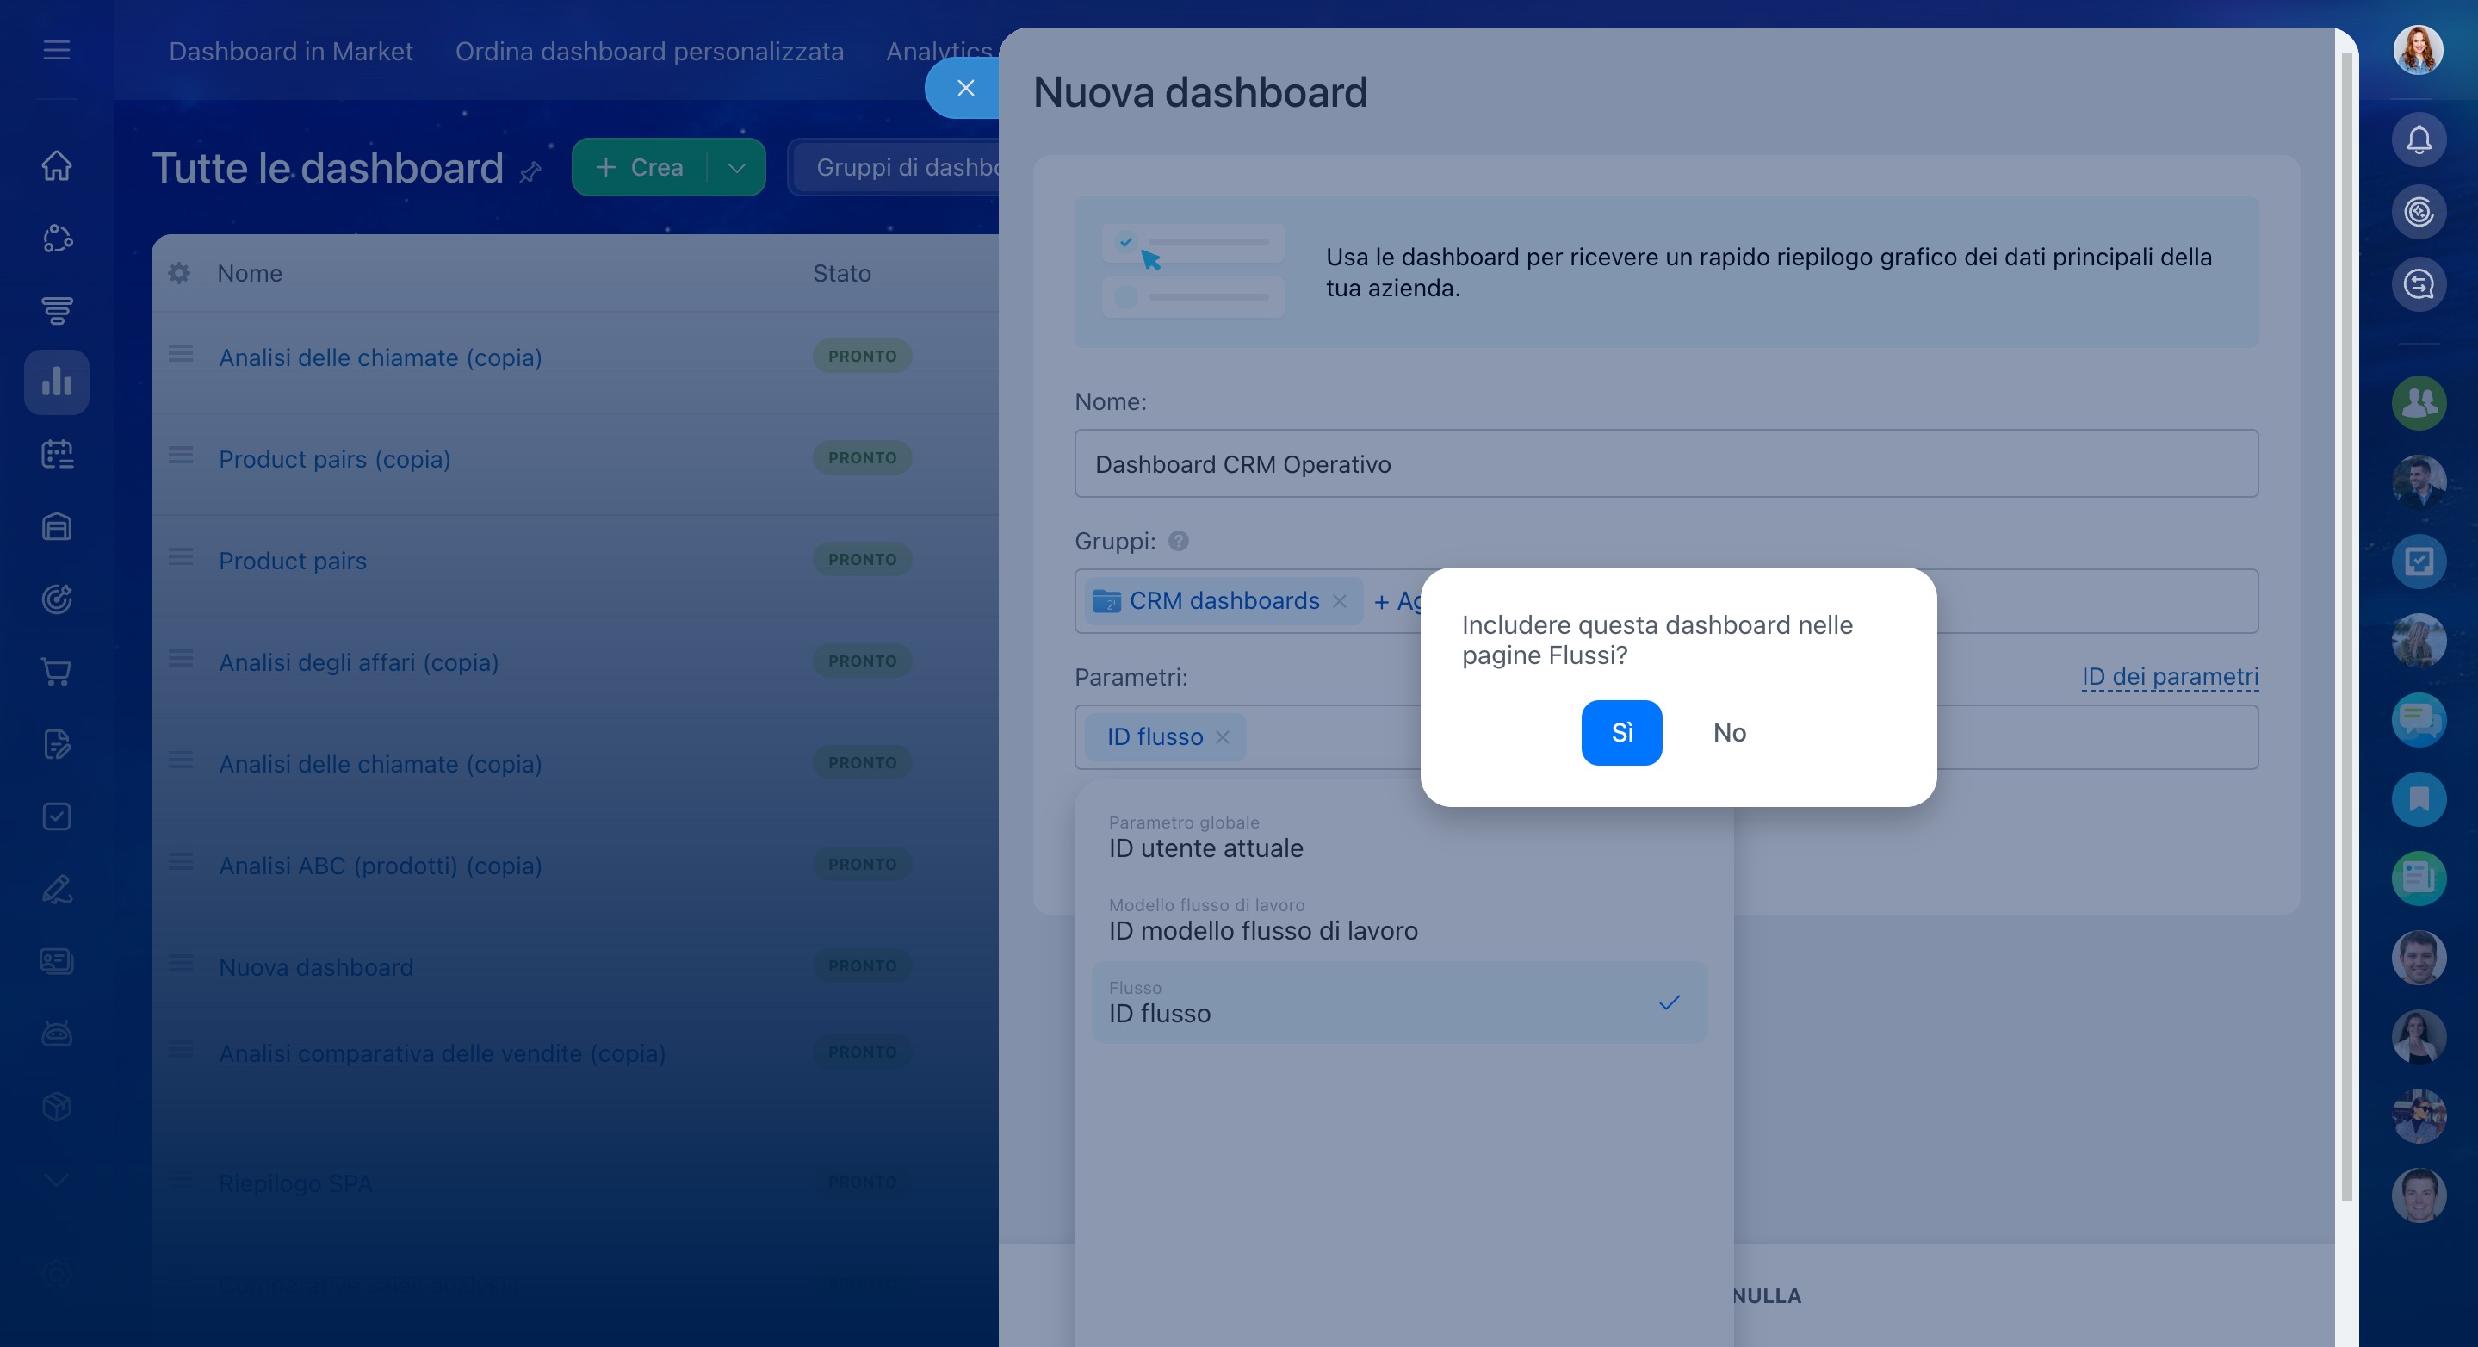
Task: Click the table settings gear icon
Action: point(179,273)
